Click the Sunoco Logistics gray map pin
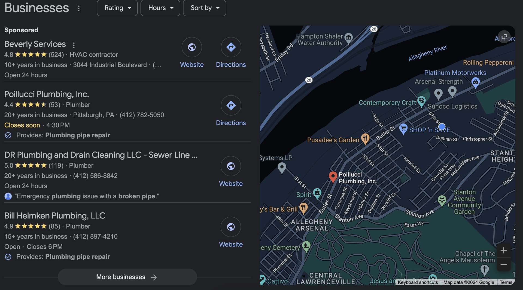523x290 pixels. tap(438, 94)
